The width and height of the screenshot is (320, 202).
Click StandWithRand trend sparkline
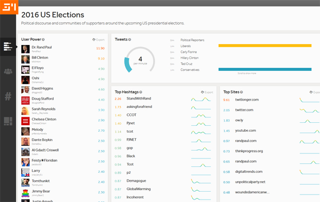[201, 100]
